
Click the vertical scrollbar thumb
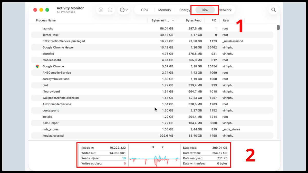[x=278, y=28]
